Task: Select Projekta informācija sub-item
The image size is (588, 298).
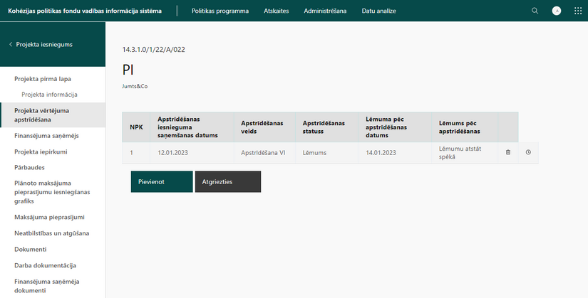Action: 49,95
